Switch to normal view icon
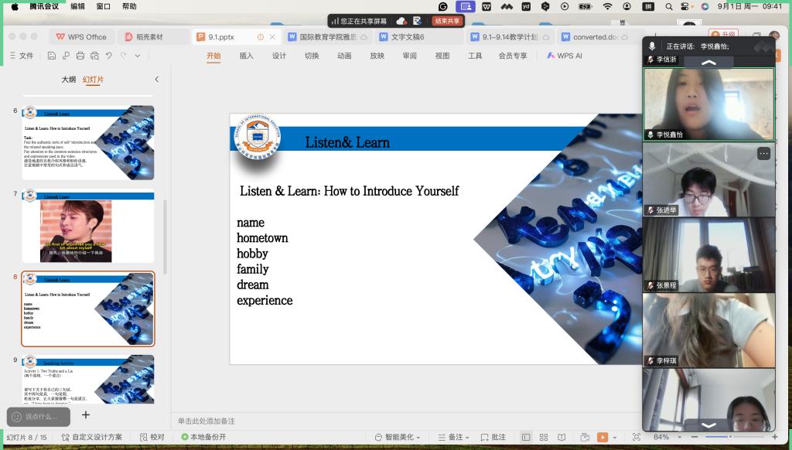The width and height of the screenshot is (792, 450). (526, 437)
